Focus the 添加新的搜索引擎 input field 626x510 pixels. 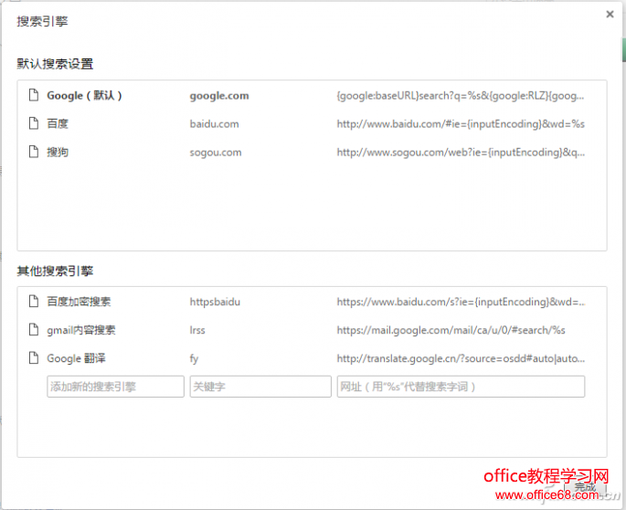click(x=115, y=387)
